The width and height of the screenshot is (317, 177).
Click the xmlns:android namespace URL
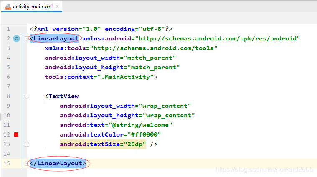218,38
